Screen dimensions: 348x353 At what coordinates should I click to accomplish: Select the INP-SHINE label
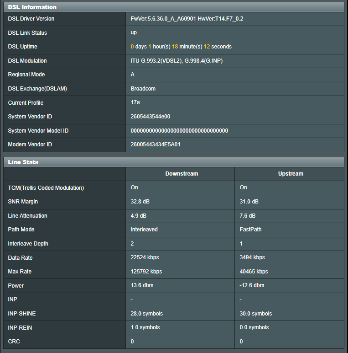(22, 314)
